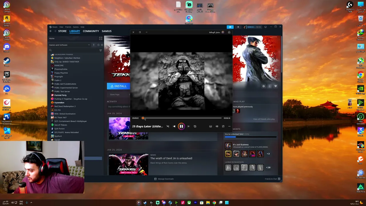
Task: Add Tekken to favorites
Action: click(276, 86)
